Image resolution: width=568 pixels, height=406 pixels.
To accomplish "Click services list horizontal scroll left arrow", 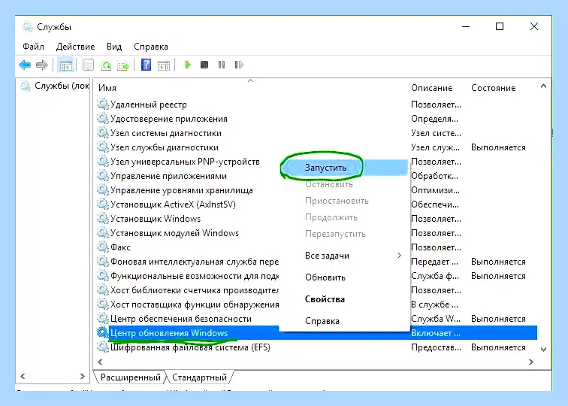I will (x=100, y=362).
